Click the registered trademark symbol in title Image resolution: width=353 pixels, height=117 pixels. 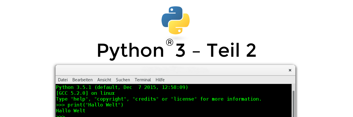(169, 43)
